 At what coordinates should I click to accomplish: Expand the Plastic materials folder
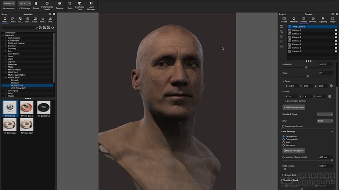6,96
